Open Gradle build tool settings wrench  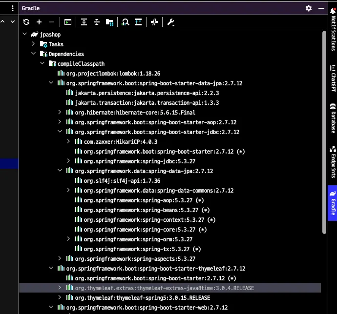(170, 22)
